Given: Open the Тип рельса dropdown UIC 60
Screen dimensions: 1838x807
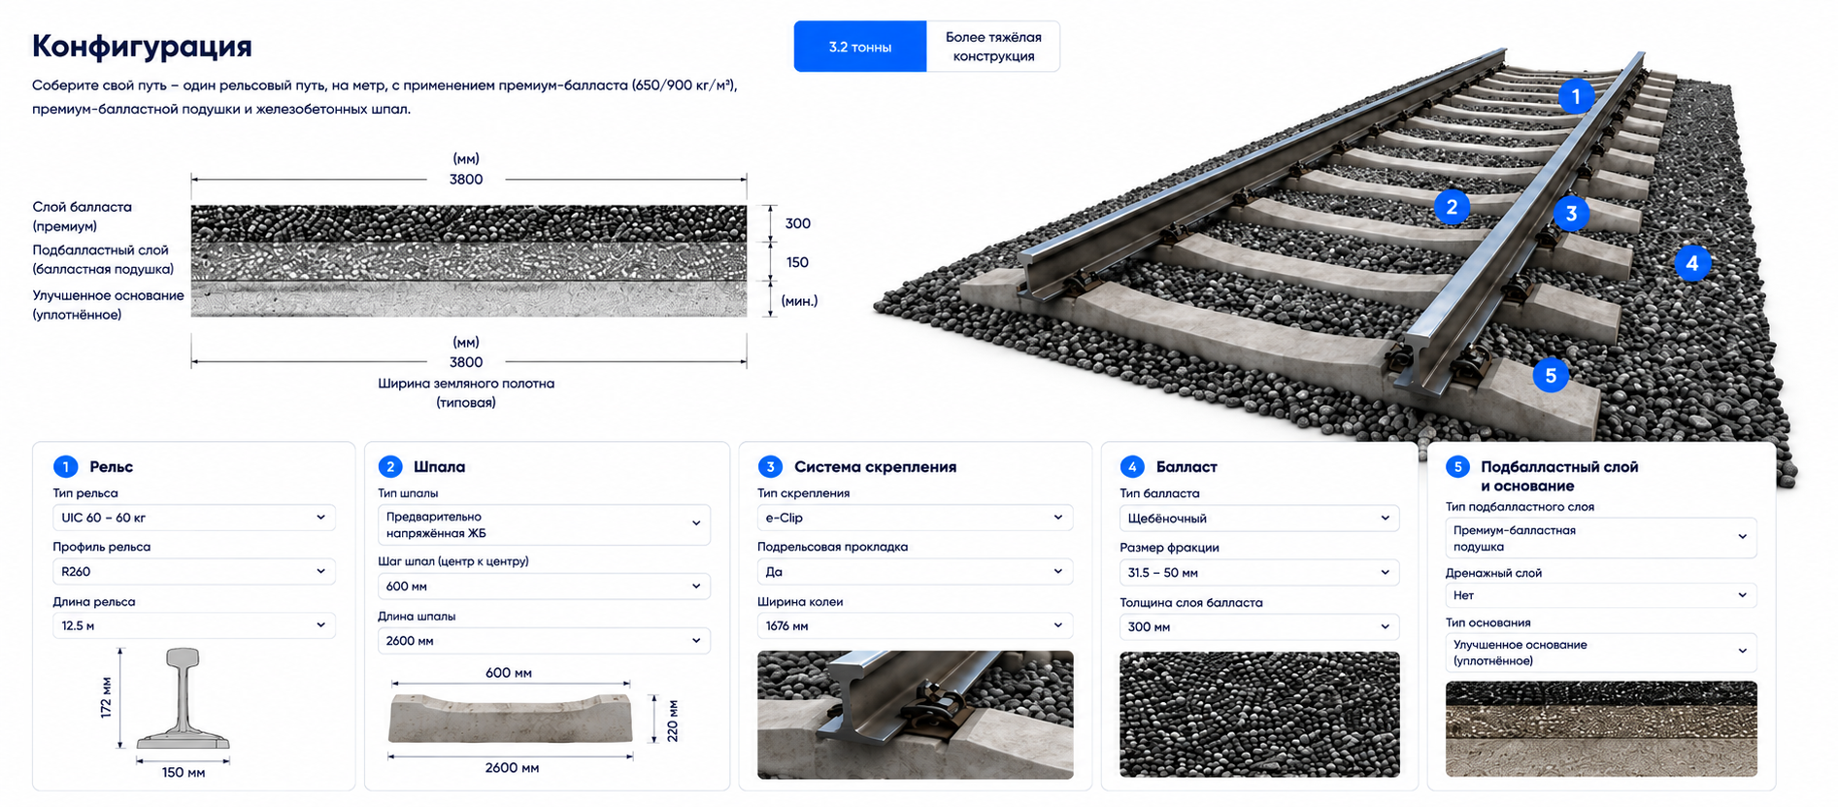Looking at the screenshot, I should tap(194, 518).
